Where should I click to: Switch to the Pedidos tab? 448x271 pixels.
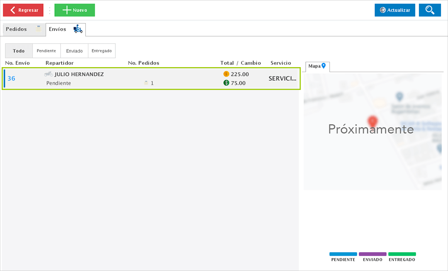pyautogui.click(x=17, y=29)
